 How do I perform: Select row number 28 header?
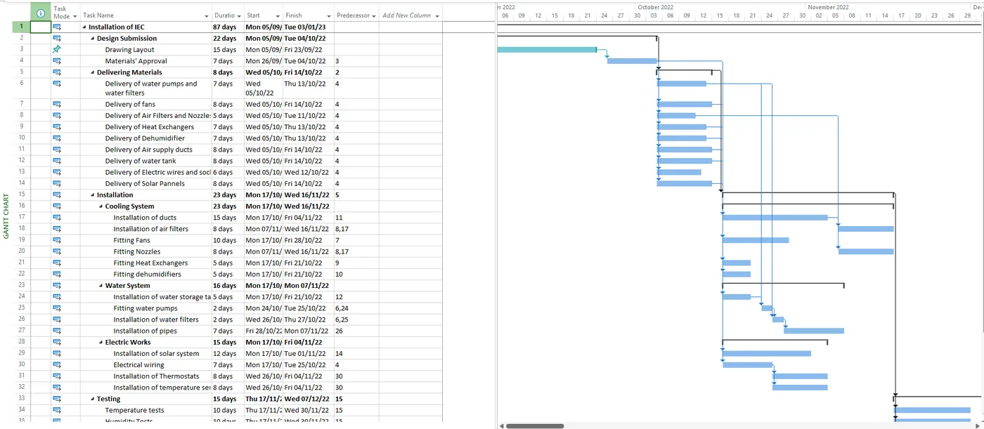click(x=22, y=342)
